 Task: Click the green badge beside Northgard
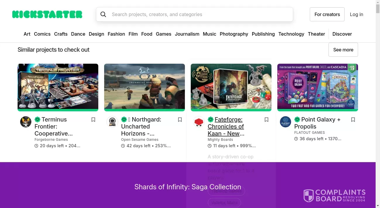click(124, 119)
